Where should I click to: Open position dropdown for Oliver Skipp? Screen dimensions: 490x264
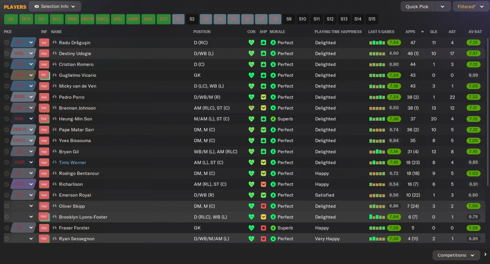click(31, 206)
